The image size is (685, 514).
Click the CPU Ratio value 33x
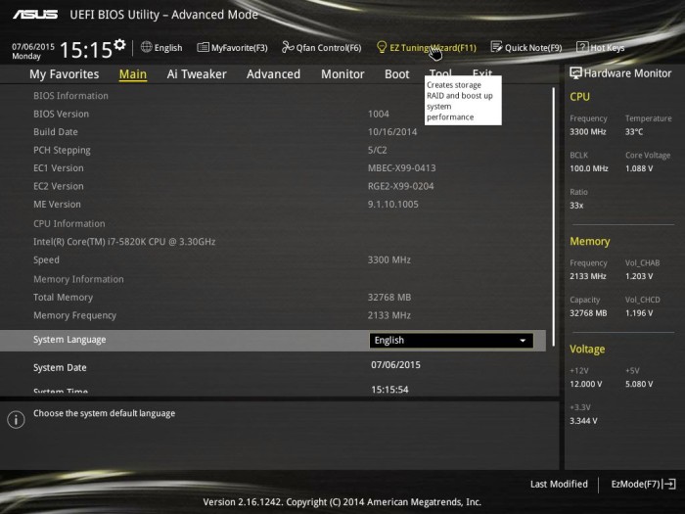point(576,205)
